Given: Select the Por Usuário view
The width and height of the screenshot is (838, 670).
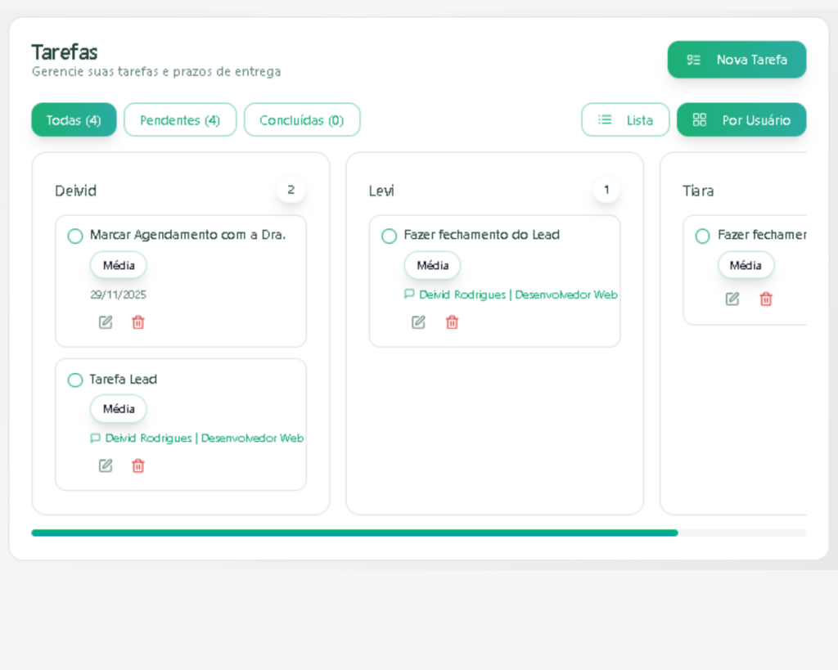Looking at the screenshot, I should [741, 120].
